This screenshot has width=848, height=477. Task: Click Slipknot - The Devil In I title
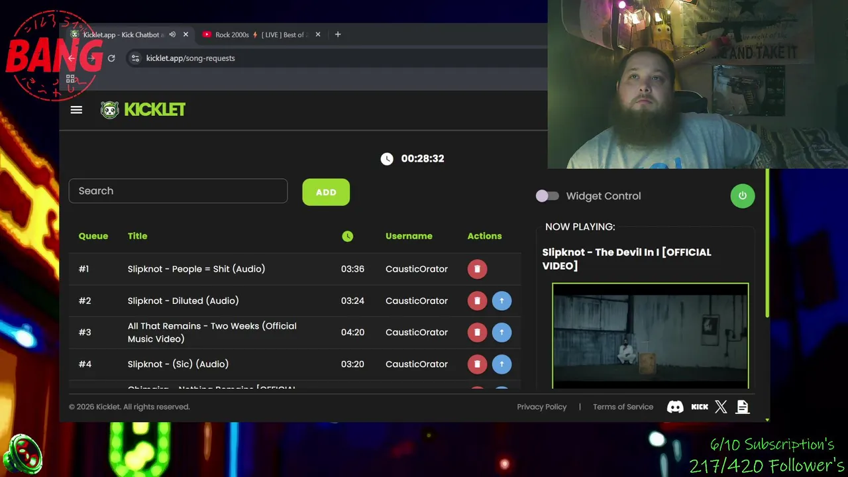pos(627,259)
